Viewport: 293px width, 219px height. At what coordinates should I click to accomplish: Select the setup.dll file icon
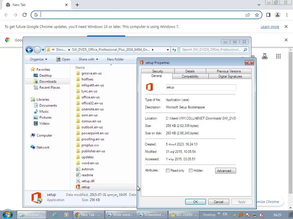78,181
